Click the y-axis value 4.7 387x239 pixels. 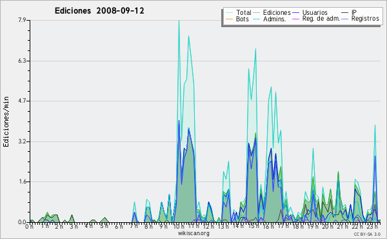click(x=22, y=101)
